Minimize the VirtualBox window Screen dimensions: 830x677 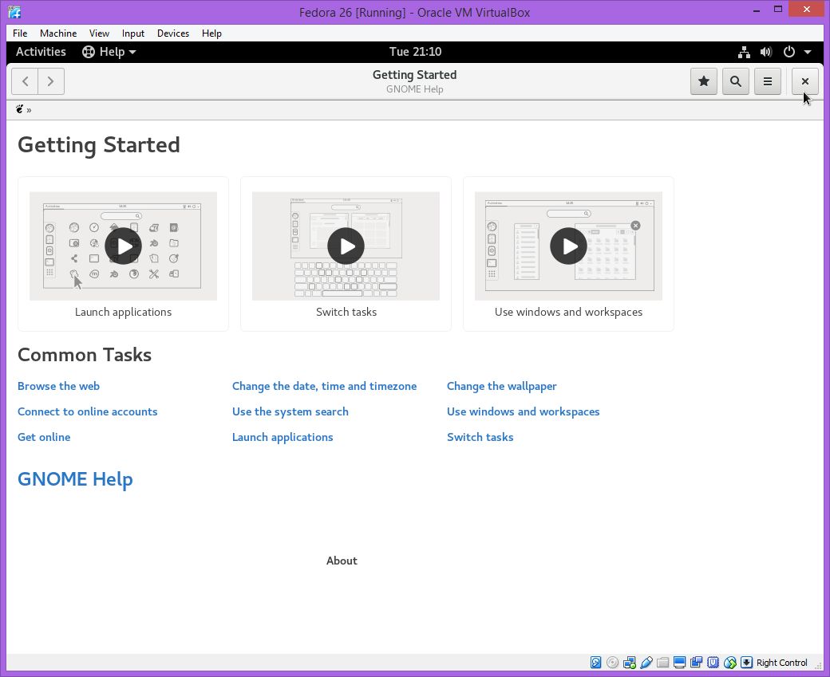(x=757, y=10)
